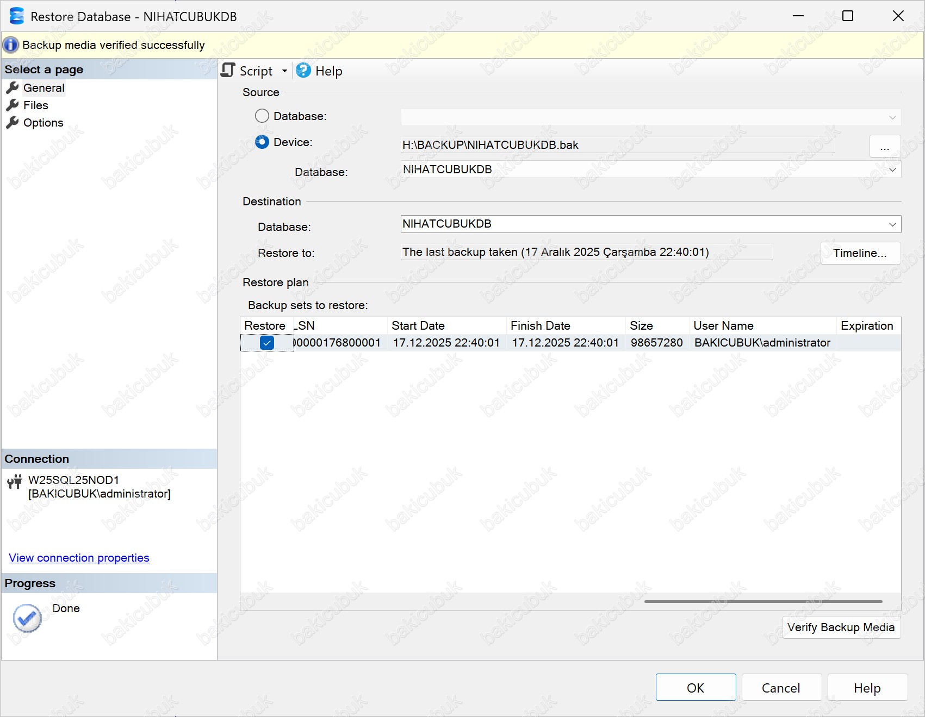Image resolution: width=925 pixels, height=717 pixels.
Task: Click the blue Help question mark icon
Action: [303, 71]
